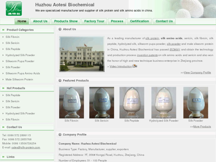
Task: Select Silk Sericin in Product Categories
Action: 12,43
